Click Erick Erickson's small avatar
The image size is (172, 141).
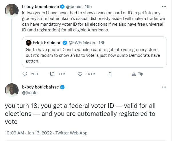tap(29, 43)
